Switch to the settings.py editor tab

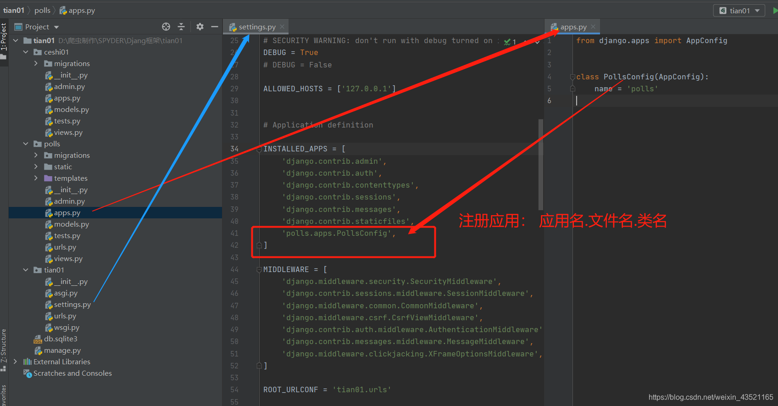[257, 27]
